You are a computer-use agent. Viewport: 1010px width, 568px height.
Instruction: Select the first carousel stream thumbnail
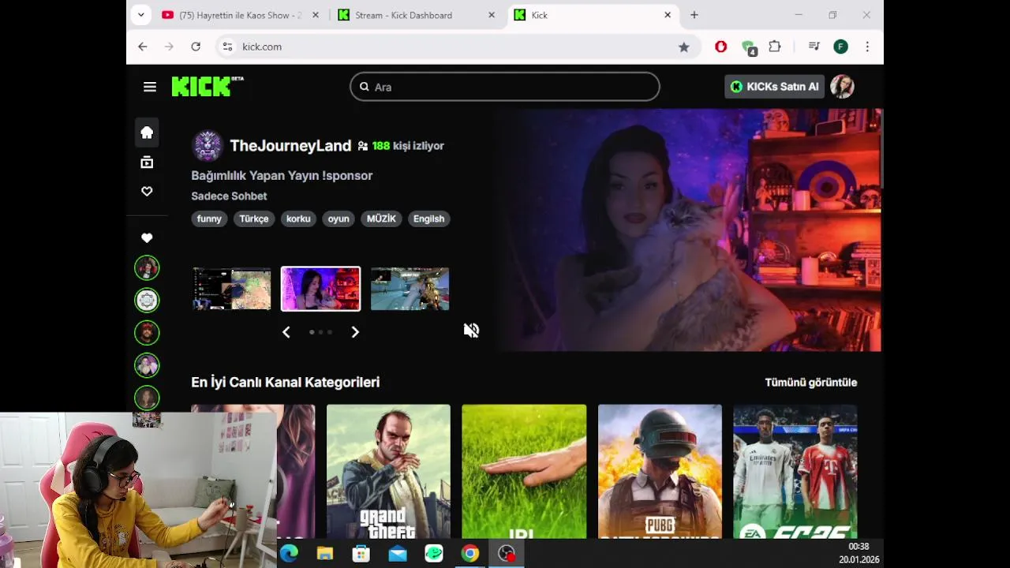coord(232,289)
